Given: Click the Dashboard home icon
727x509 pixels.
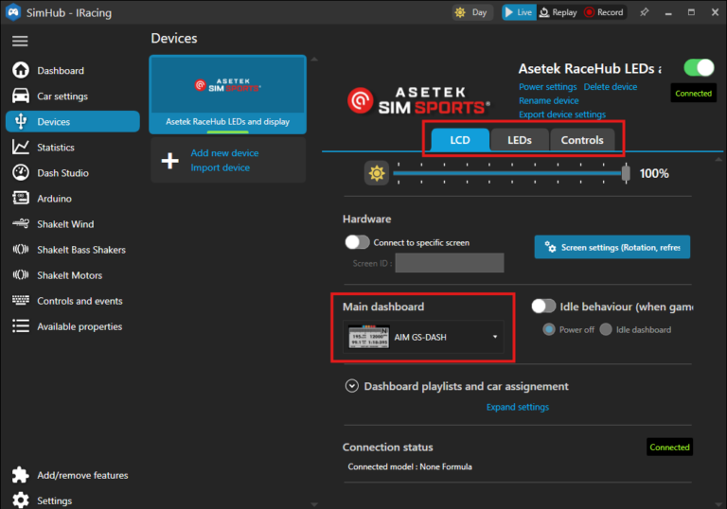Looking at the screenshot, I should pyautogui.click(x=21, y=70).
